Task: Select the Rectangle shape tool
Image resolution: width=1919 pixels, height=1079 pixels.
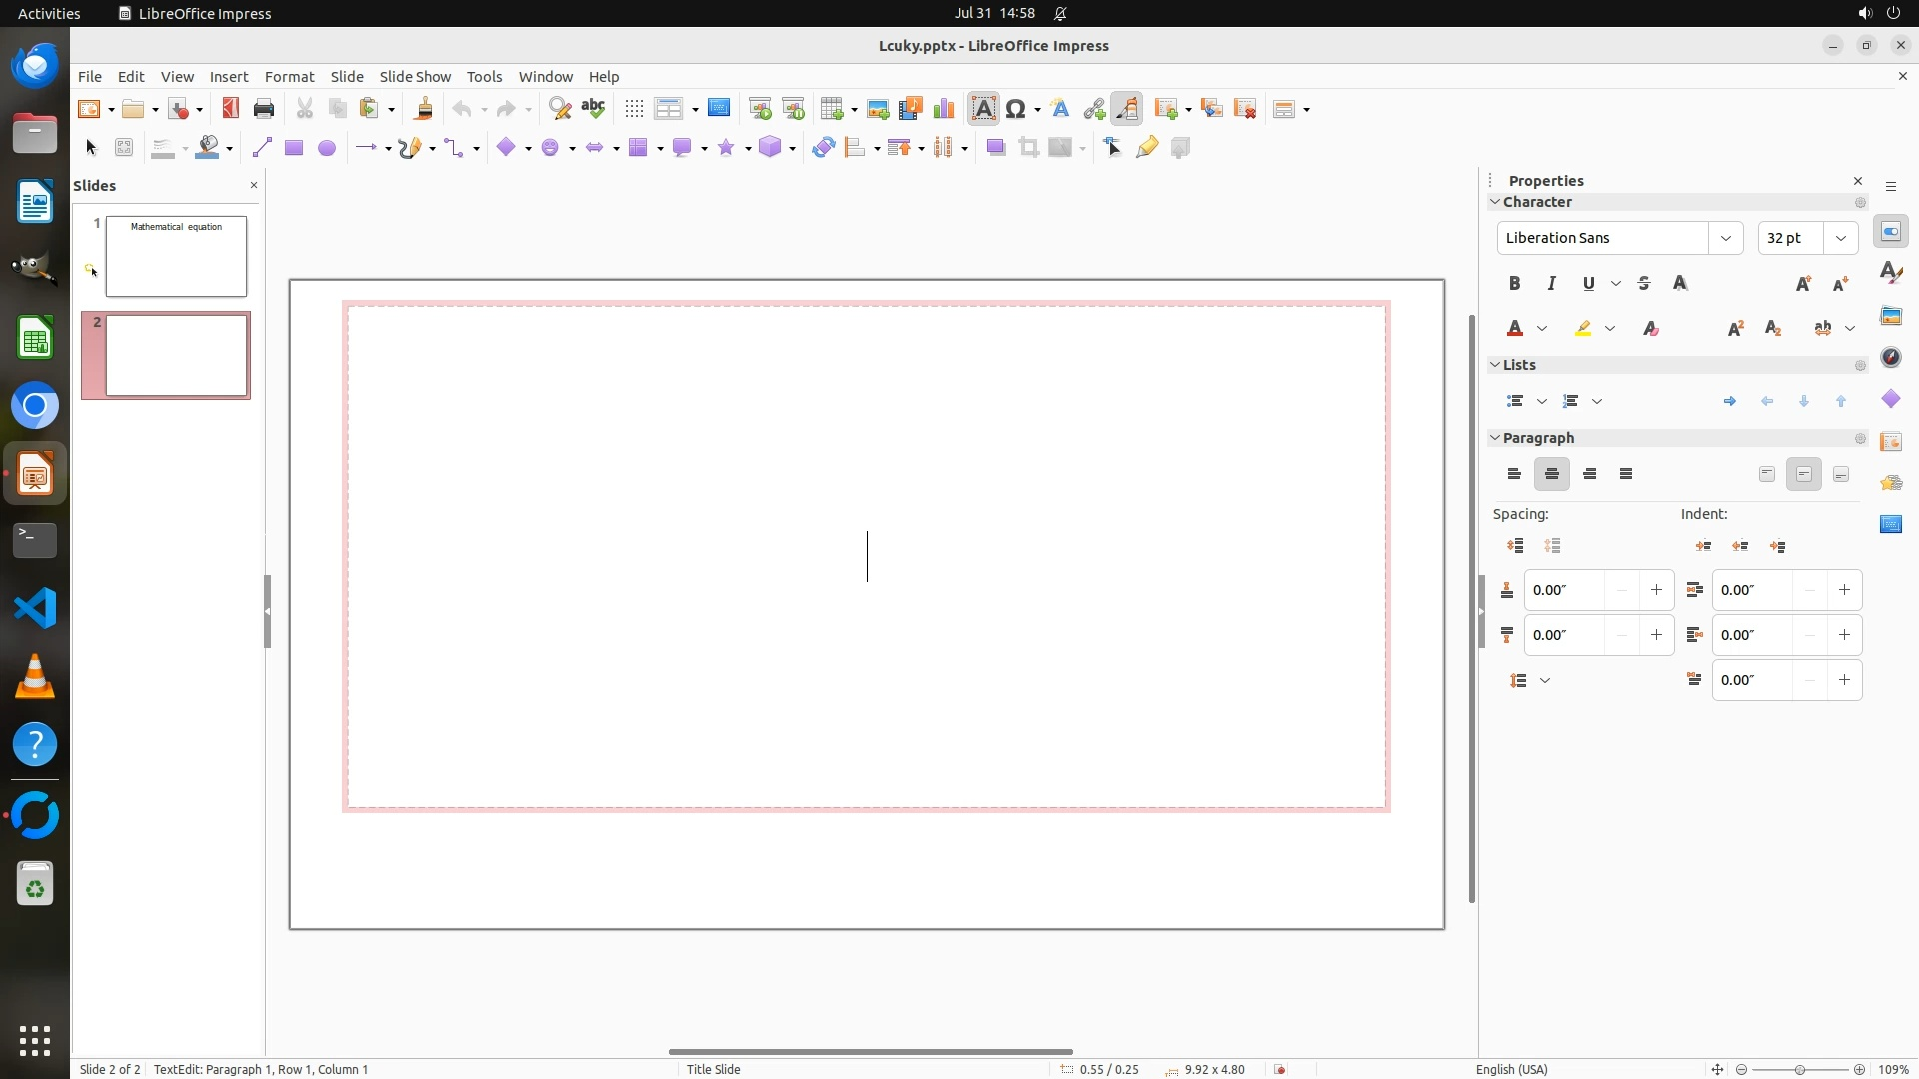Action: 293,148
